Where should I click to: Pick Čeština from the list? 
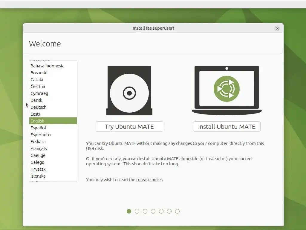[x=53, y=87]
